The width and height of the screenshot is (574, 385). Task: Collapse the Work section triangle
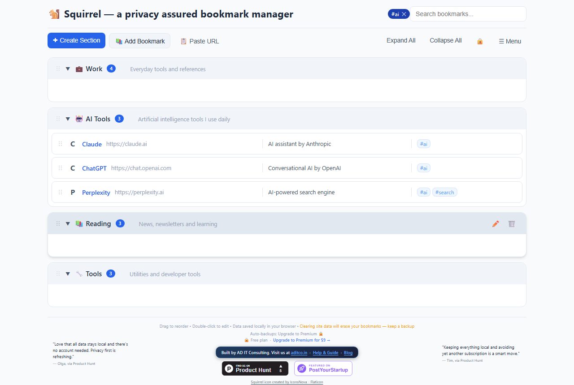68,69
